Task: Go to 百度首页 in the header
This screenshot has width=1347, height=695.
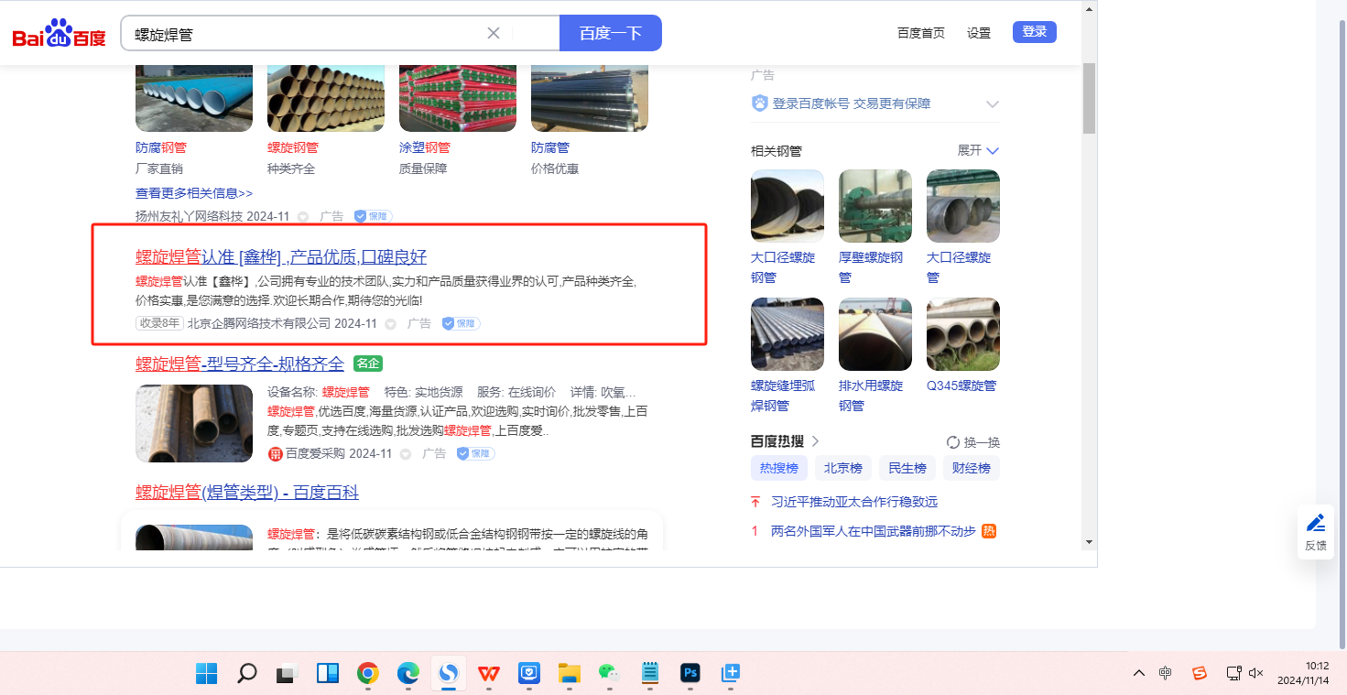Action: (x=921, y=33)
